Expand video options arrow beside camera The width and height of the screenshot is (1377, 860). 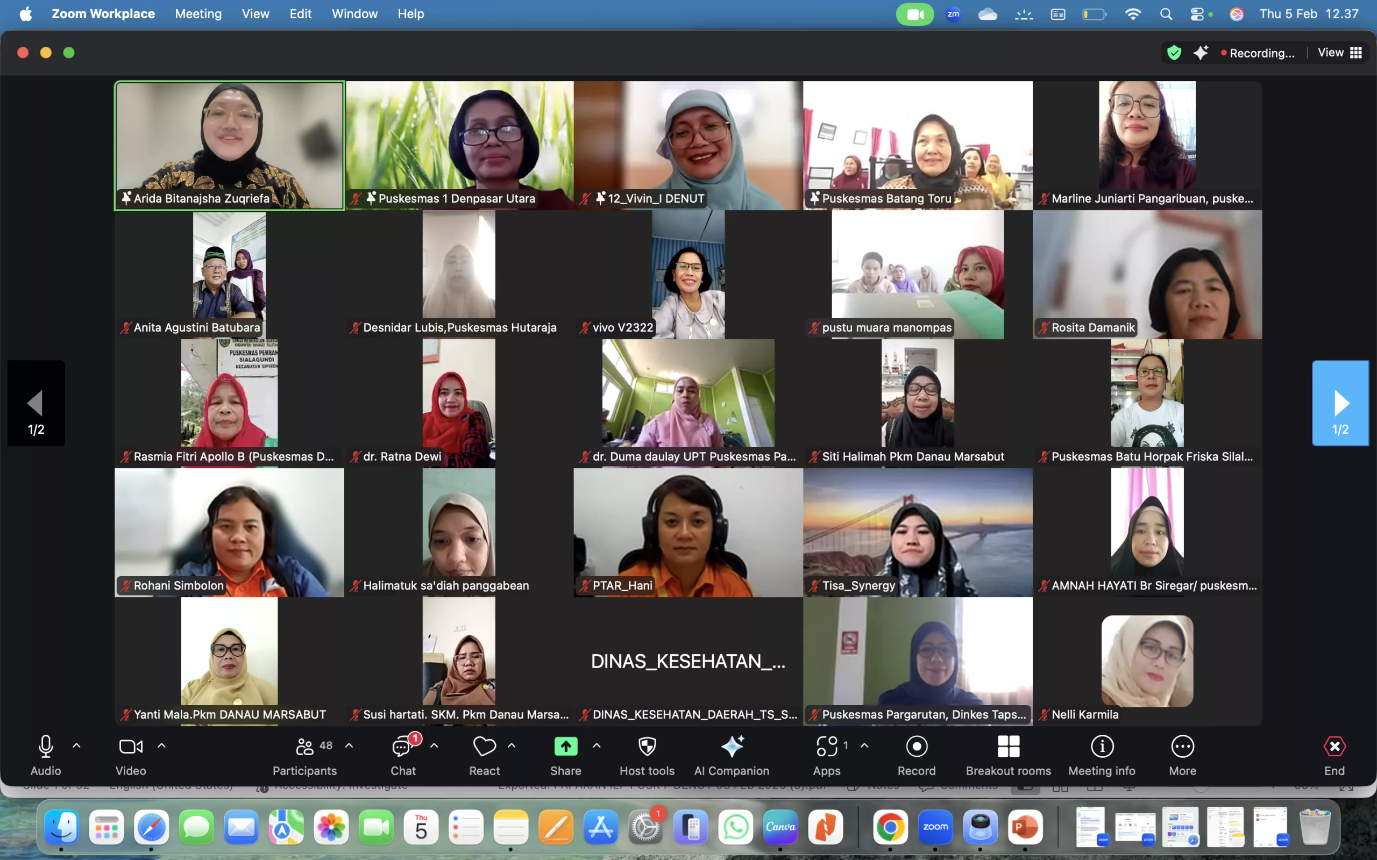[x=161, y=746]
